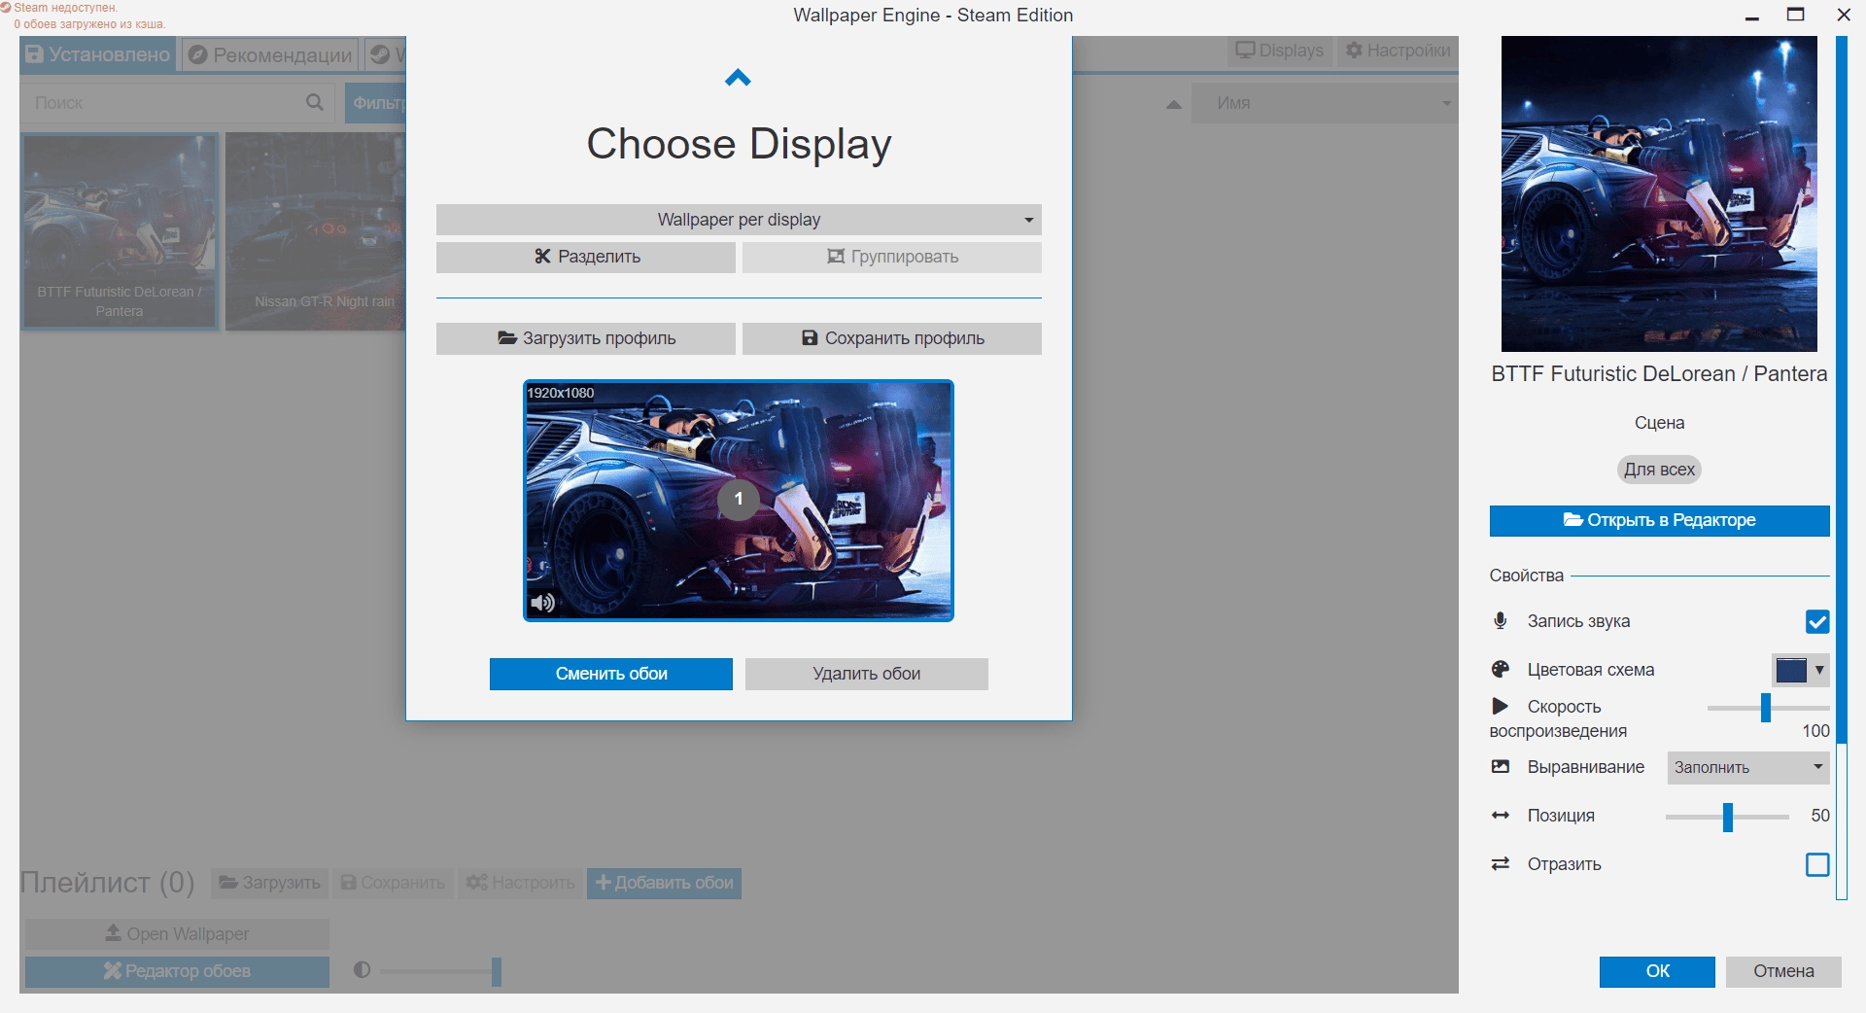
Task: Click Удалить обои button
Action: 867,674
